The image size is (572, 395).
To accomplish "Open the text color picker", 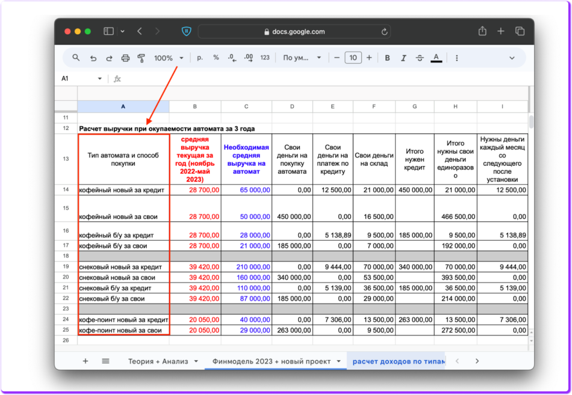I will (x=437, y=58).
